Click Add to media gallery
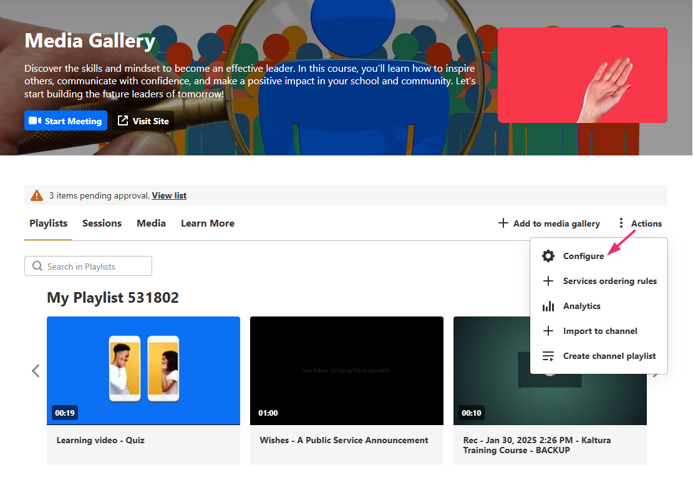The height and width of the screenshot is (485, 693). click(549, 223)
